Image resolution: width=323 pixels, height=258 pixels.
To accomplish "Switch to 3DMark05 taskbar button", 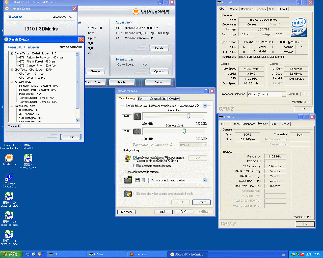I will 188,254.
